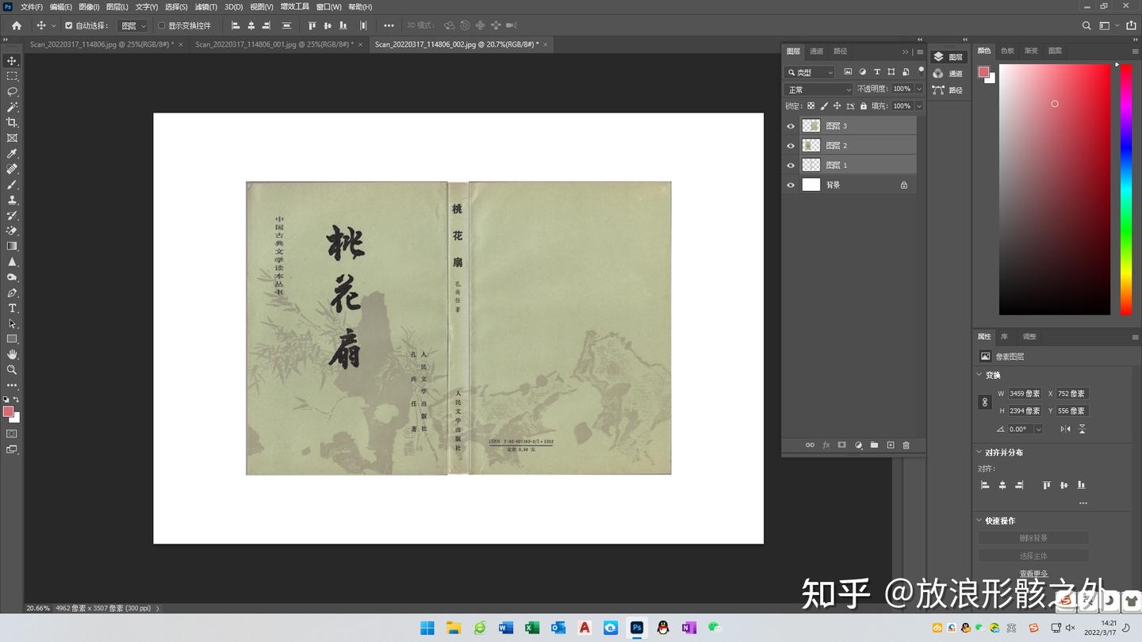The height and width of the screenshot is (642, 1142).
Task: Select the Lasso tool
Action: click(12, 92)
